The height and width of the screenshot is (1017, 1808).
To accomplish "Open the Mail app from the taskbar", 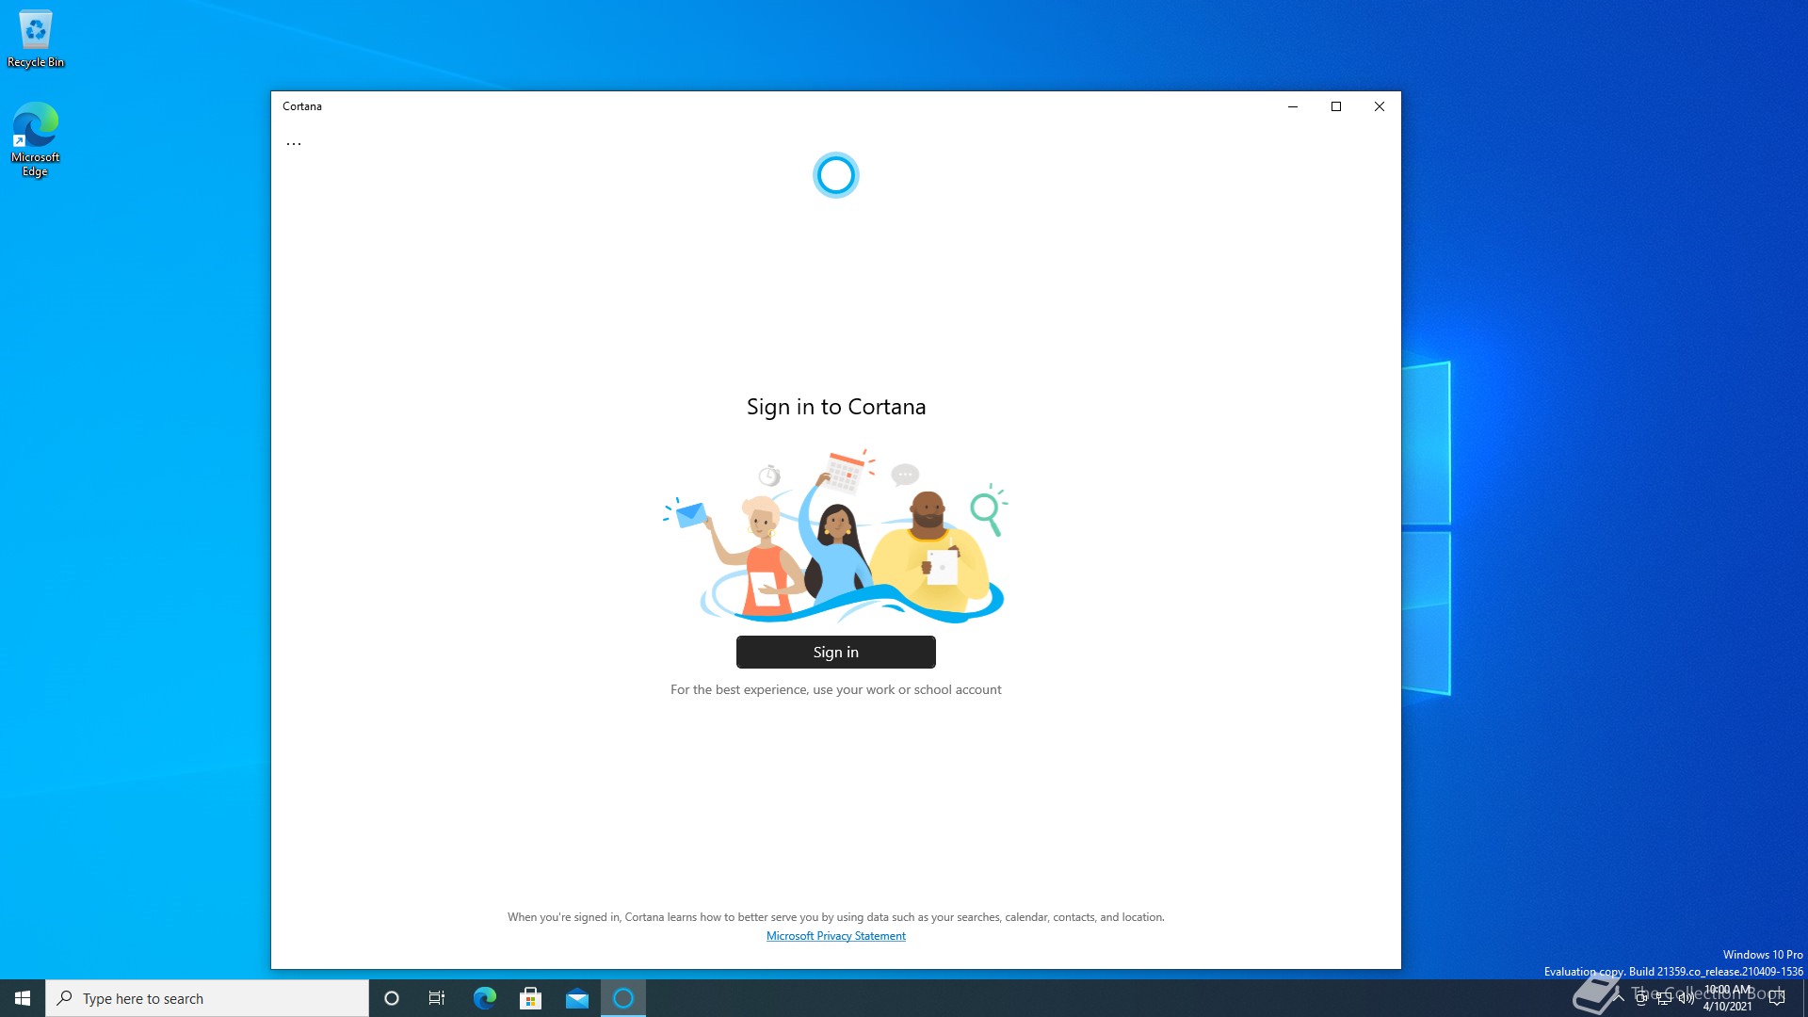I will point(576,998).
